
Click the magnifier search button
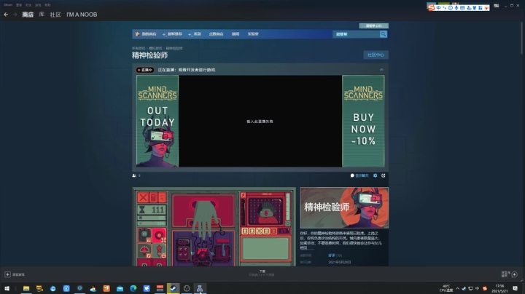click(x=384, y=34)
